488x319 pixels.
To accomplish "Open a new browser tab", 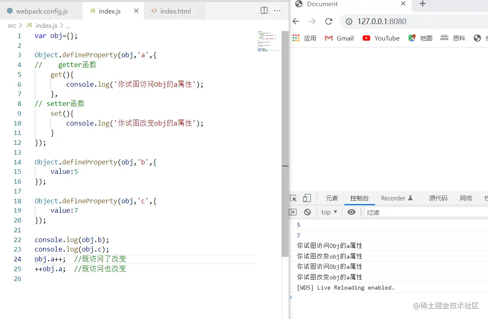I will (x=422, y=4).
